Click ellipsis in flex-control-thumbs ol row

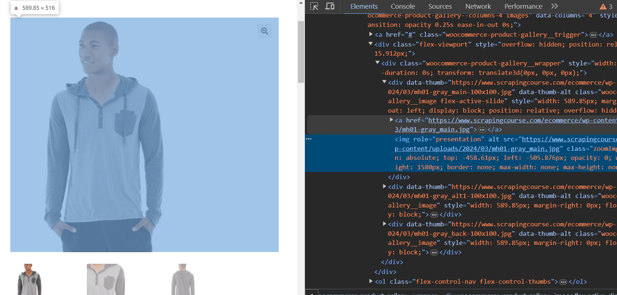[x=563, y=282]
